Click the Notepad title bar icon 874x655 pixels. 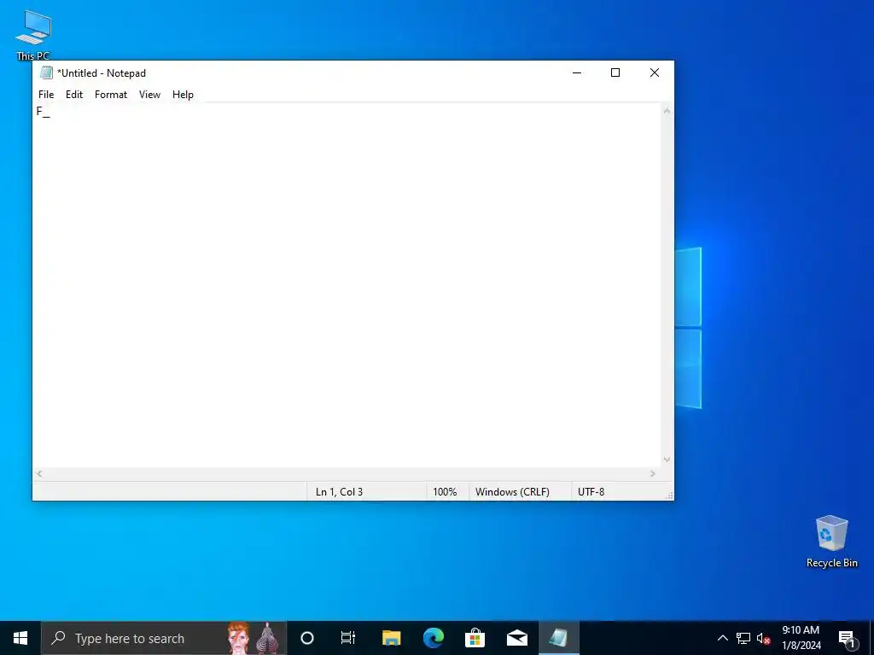(46, 73)
